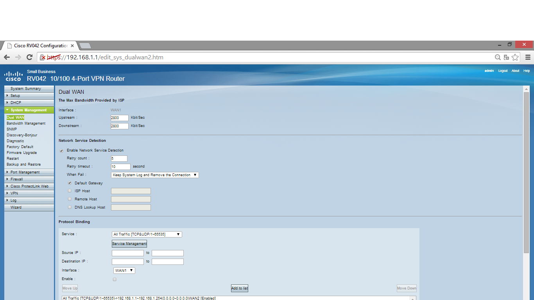Click the Retry count field

(x=119, y=159)
